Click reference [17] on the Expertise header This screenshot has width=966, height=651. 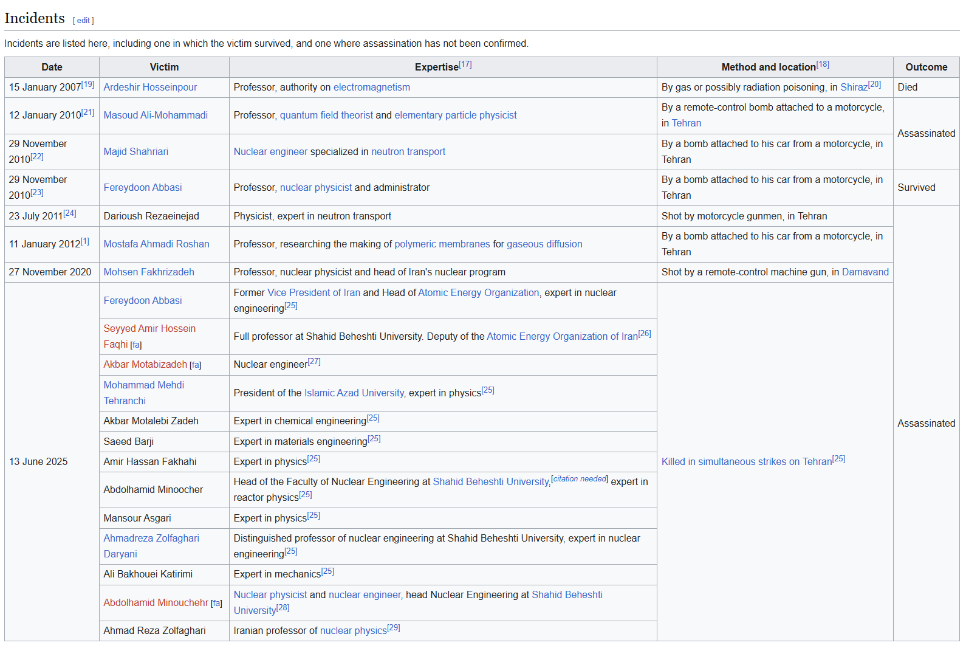point(465,64)
